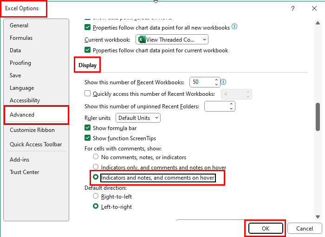Click the info icon beside new workbooks option

pos(234,27)
